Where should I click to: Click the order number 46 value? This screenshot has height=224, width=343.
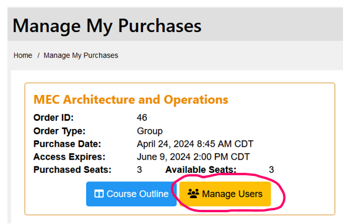(x=142, y=118)
